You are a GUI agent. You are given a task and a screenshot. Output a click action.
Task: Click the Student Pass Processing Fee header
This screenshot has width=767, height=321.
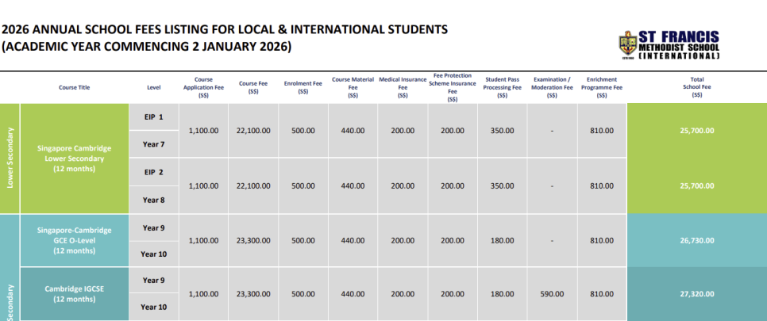(502, 87)
